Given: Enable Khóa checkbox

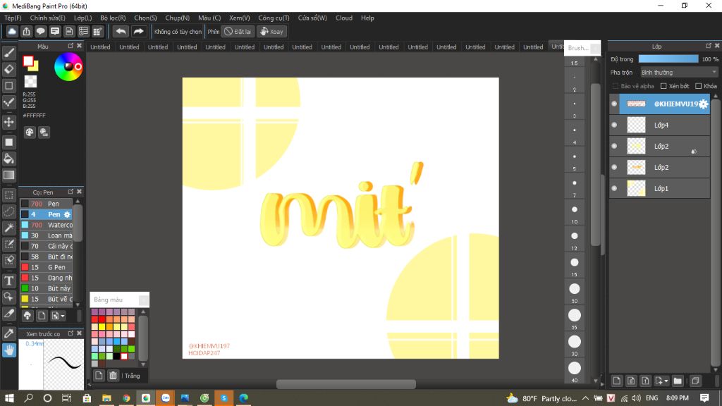Looking at the screenshot, I should (699, 86).
